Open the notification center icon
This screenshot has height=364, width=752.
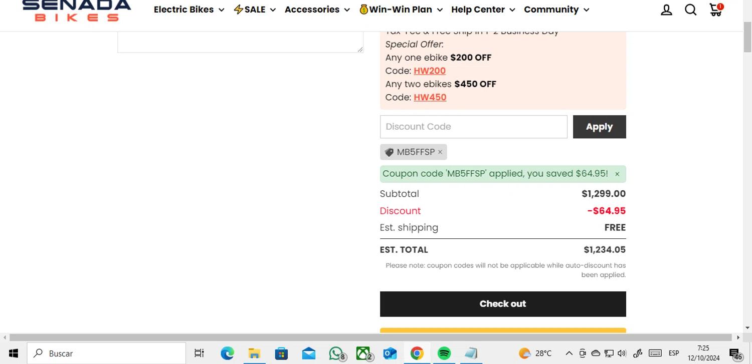pos(735,353)
